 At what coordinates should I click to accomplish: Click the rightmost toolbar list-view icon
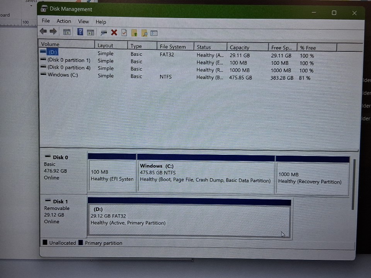pos(154,33)
